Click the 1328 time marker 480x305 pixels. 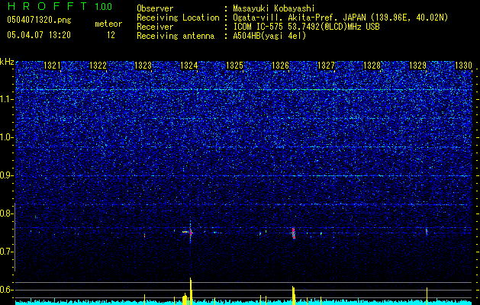(x=372, y=66)
